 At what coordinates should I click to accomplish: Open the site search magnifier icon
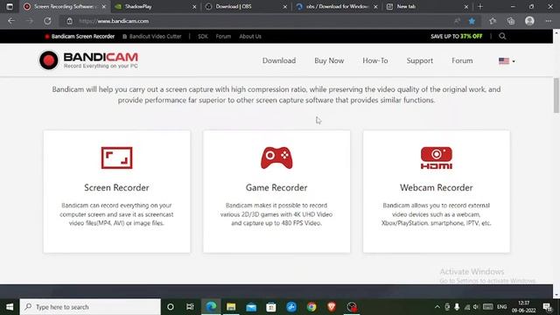[502, 36]
